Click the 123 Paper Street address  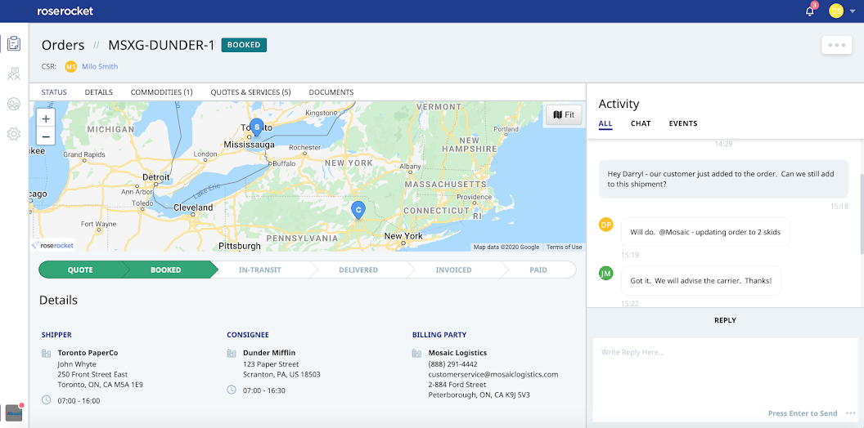coord(271,363)
